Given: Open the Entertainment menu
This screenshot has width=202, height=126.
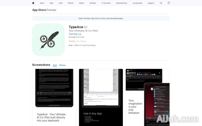Looking at the screenshot, I should tap(121, 3).
